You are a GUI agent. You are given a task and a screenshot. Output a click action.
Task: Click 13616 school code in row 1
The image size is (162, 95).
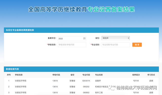[x=55, y=81]
